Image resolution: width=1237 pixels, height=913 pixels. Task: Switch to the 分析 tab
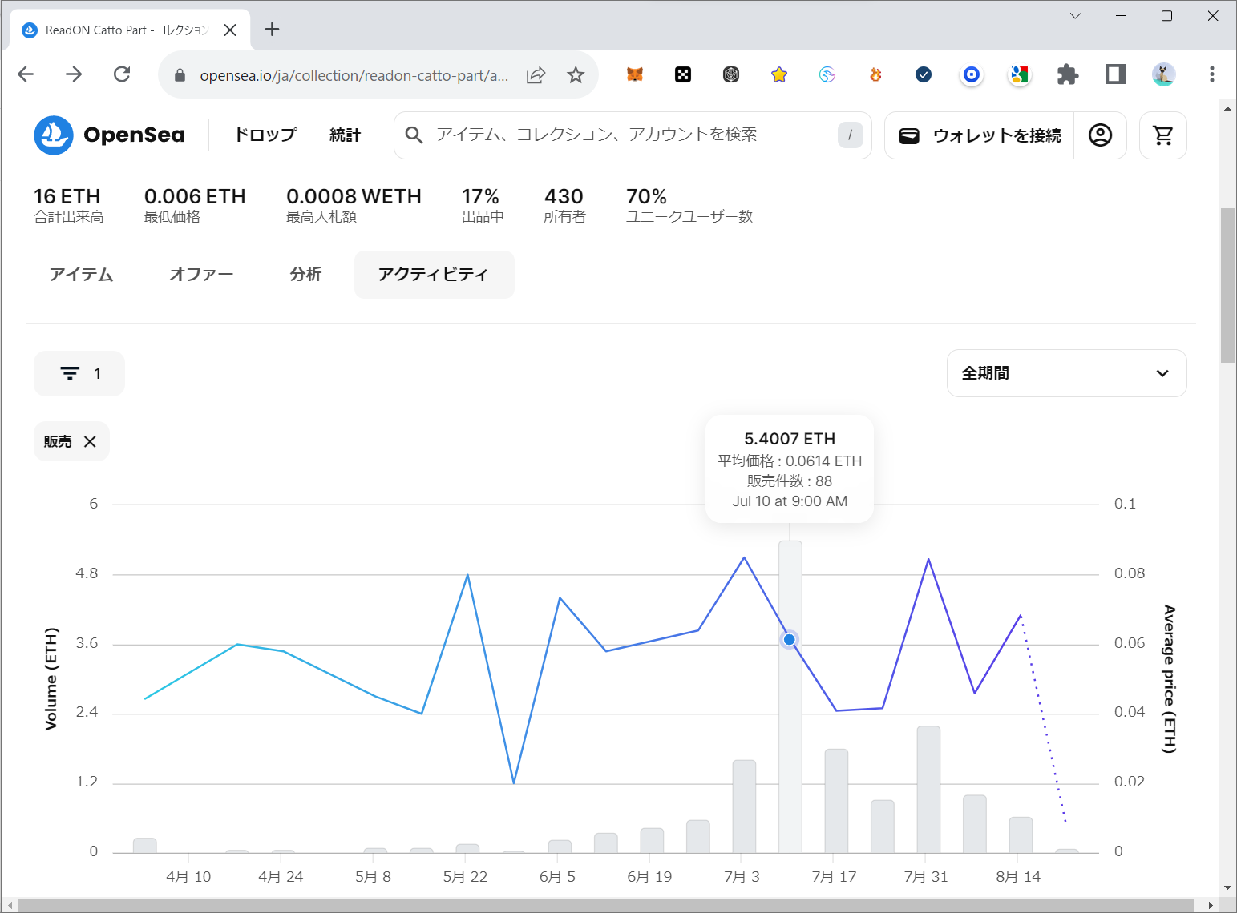[x=305, y=275]
